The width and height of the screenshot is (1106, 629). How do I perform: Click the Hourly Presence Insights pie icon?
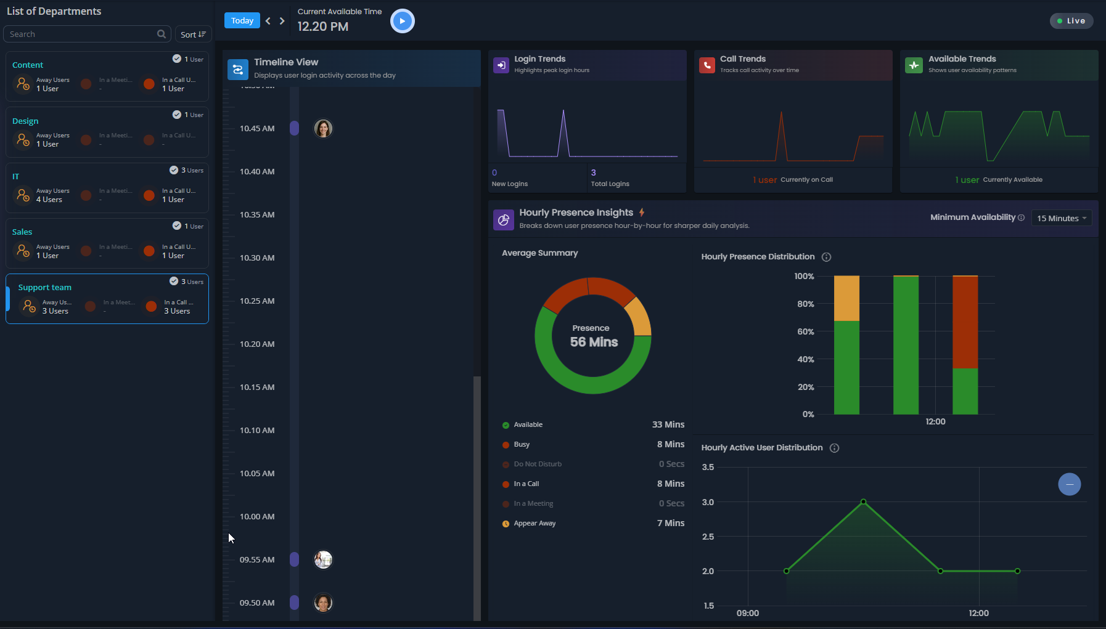[504, 219]
